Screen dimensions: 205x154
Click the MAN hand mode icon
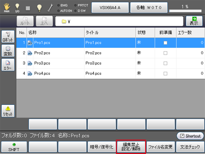tap(6, 8)
